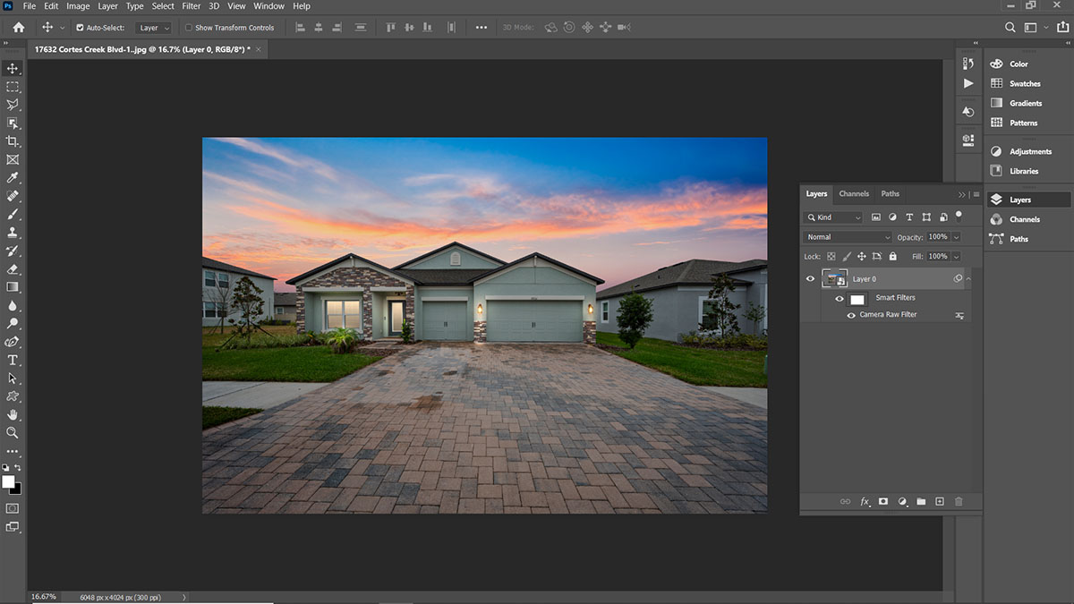Add a layer mask to Layer 0
Screen dimensions: 1074x604
[883, 502]
